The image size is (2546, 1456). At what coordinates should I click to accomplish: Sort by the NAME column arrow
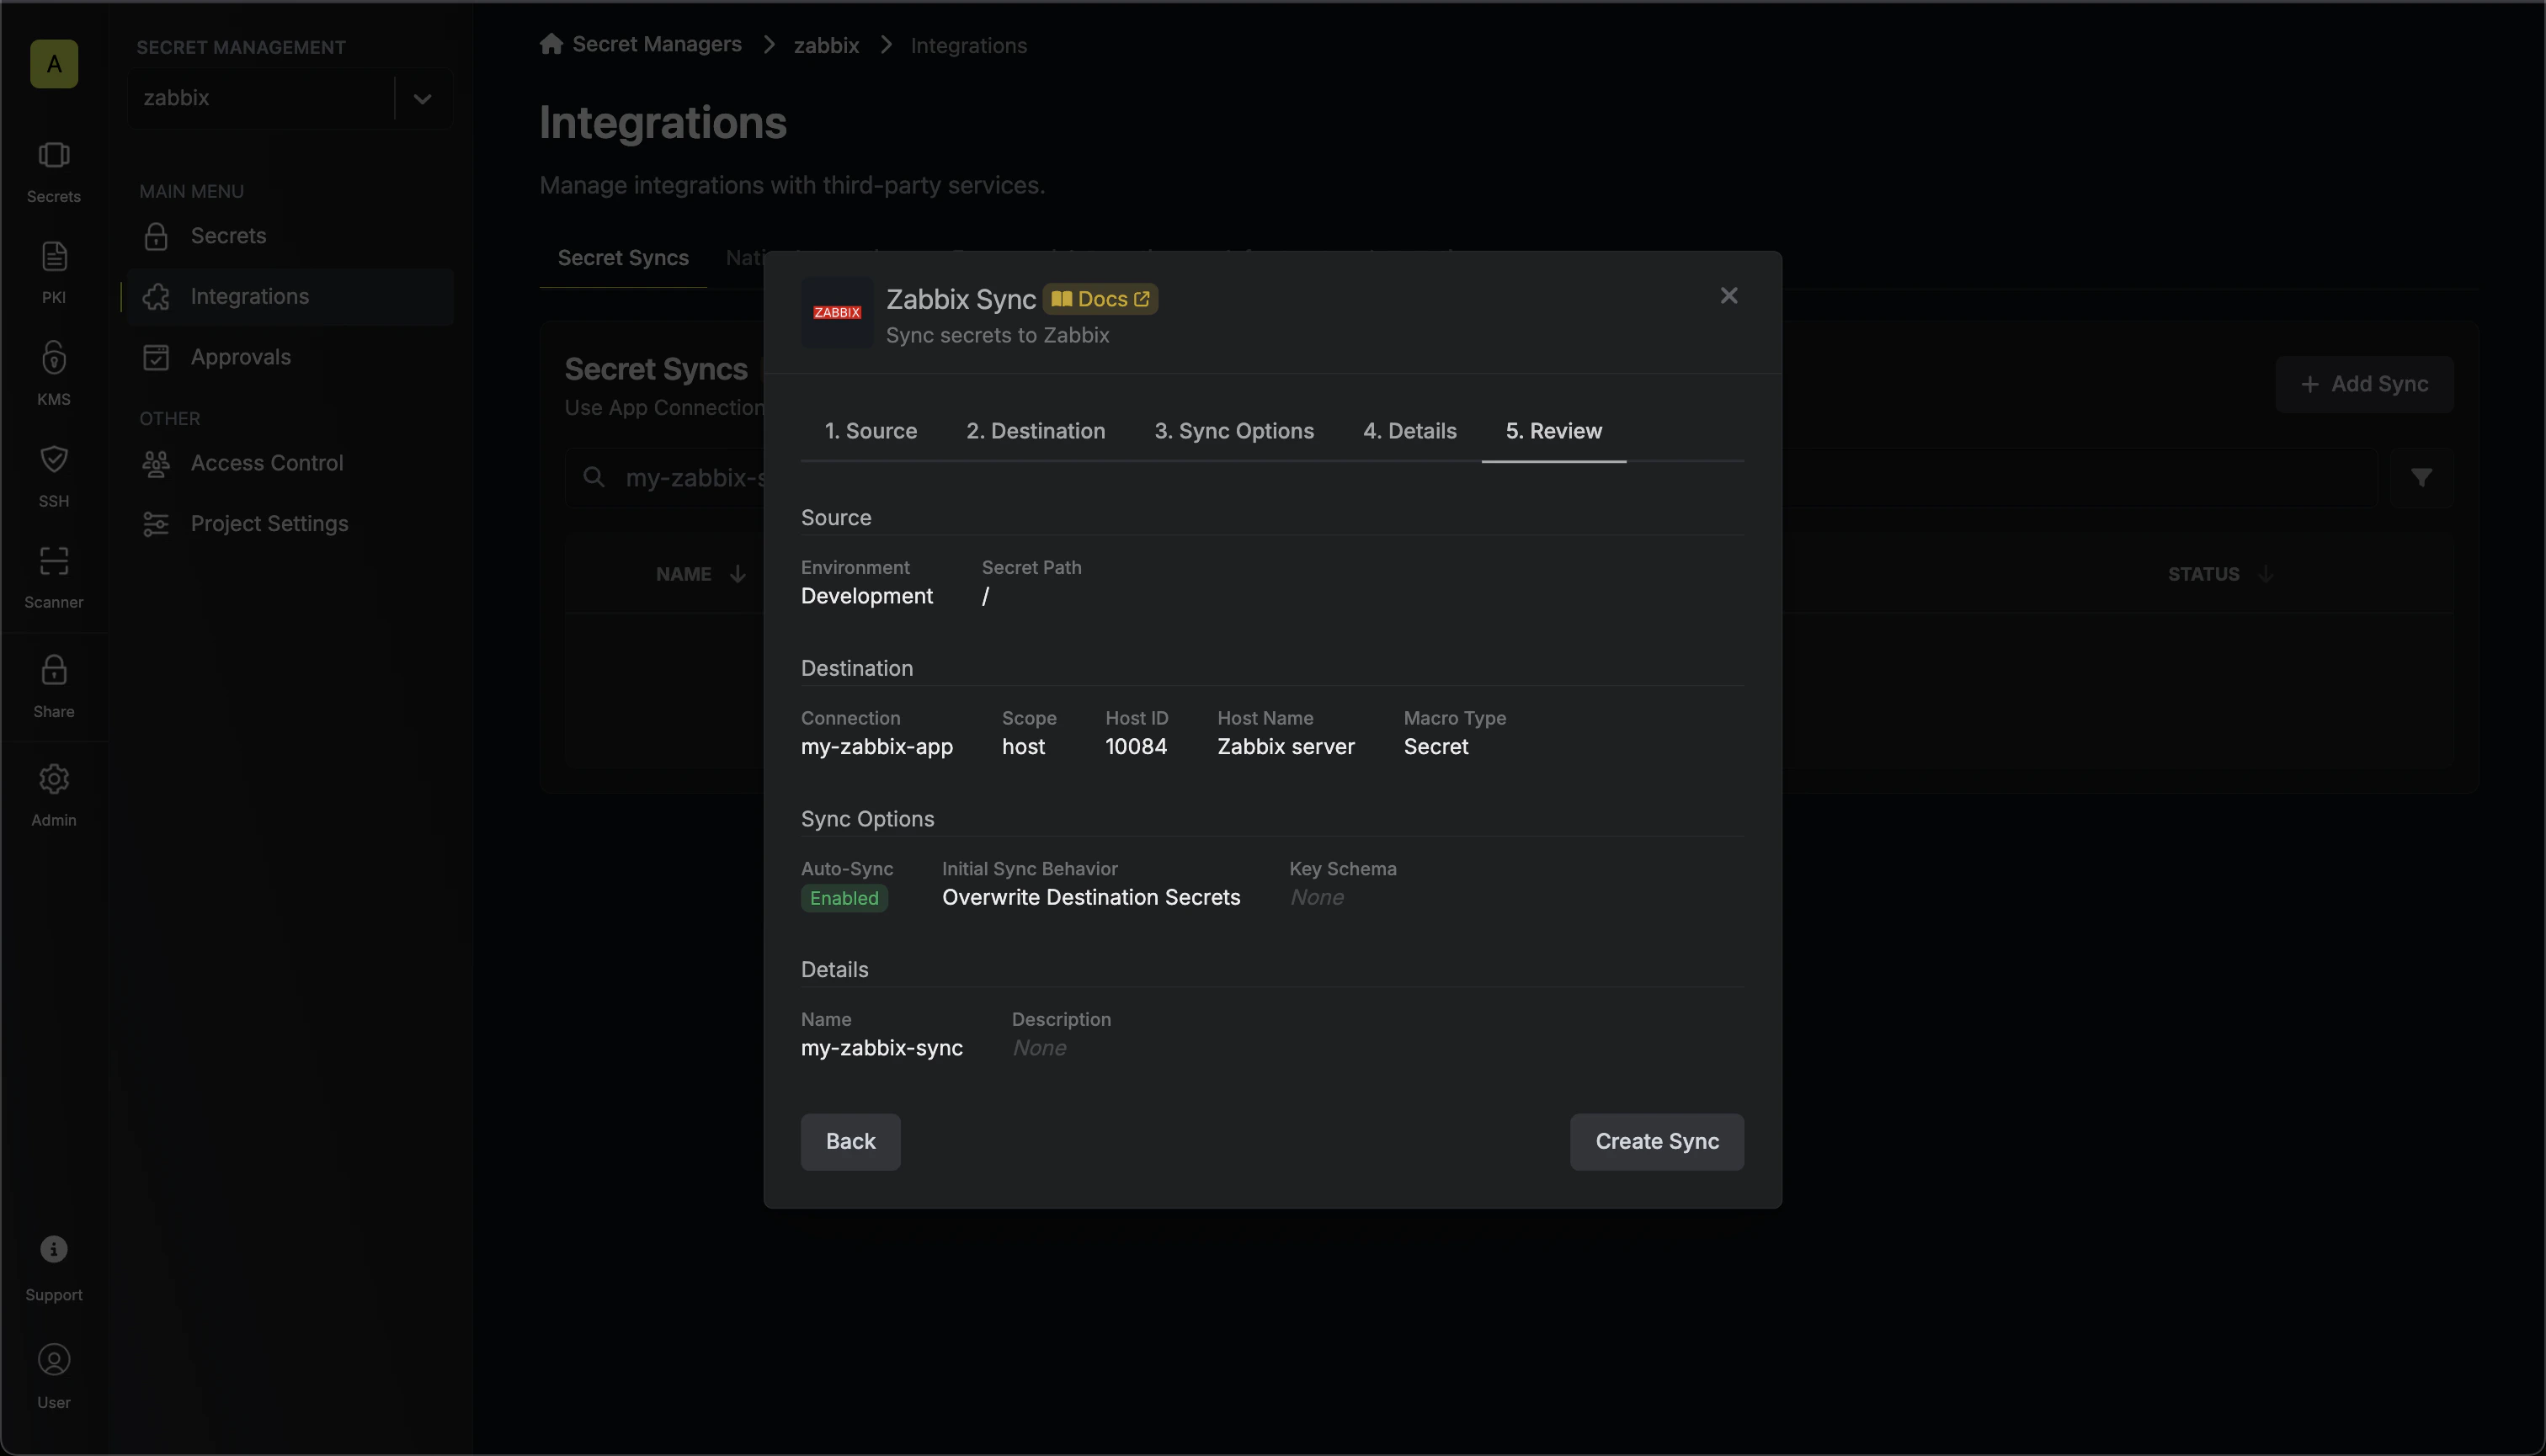[x=738, y=574]
